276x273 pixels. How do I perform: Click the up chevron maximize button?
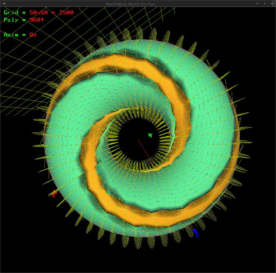click(265, 4)
